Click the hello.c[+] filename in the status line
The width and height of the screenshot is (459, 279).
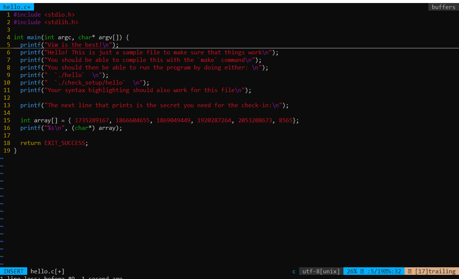[x=48, y=271]
